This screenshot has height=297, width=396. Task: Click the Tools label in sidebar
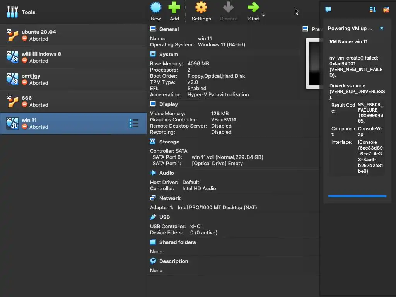(x=28, y=12)
